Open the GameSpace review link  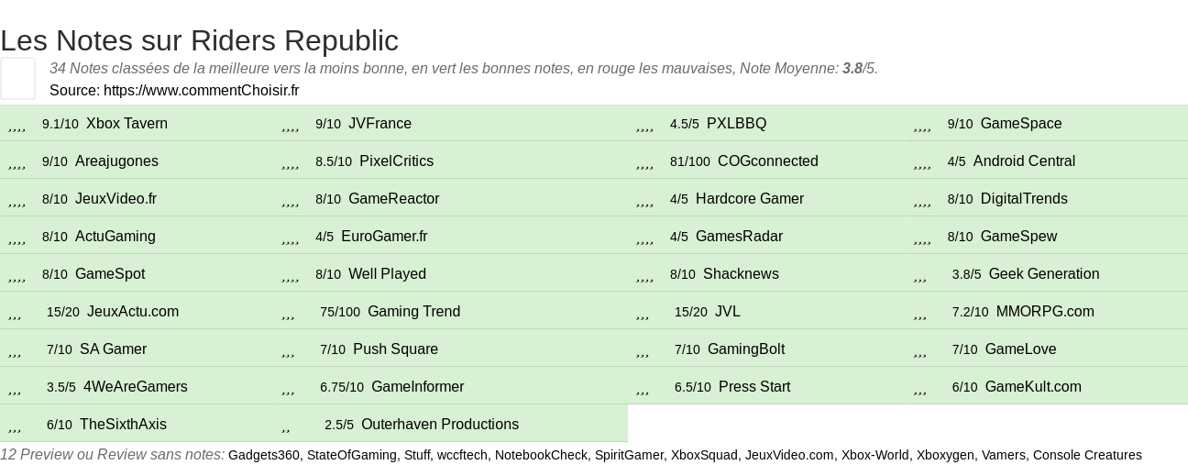pos(1020,124)
